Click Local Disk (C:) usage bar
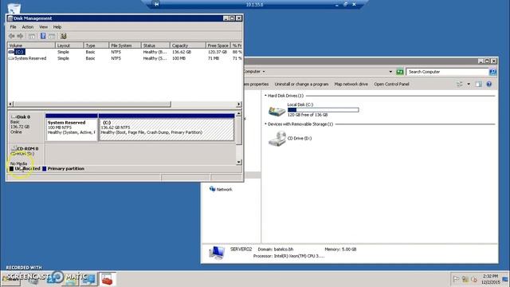This screenshot has height=287, width=510. (324, 110)
